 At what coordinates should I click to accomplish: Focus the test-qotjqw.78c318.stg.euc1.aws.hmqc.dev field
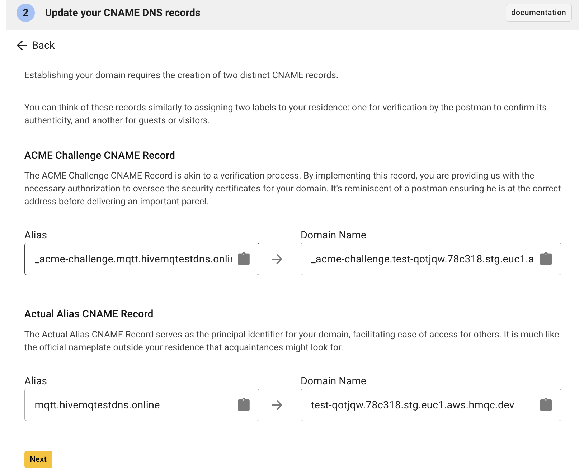[x=431, y=405]
